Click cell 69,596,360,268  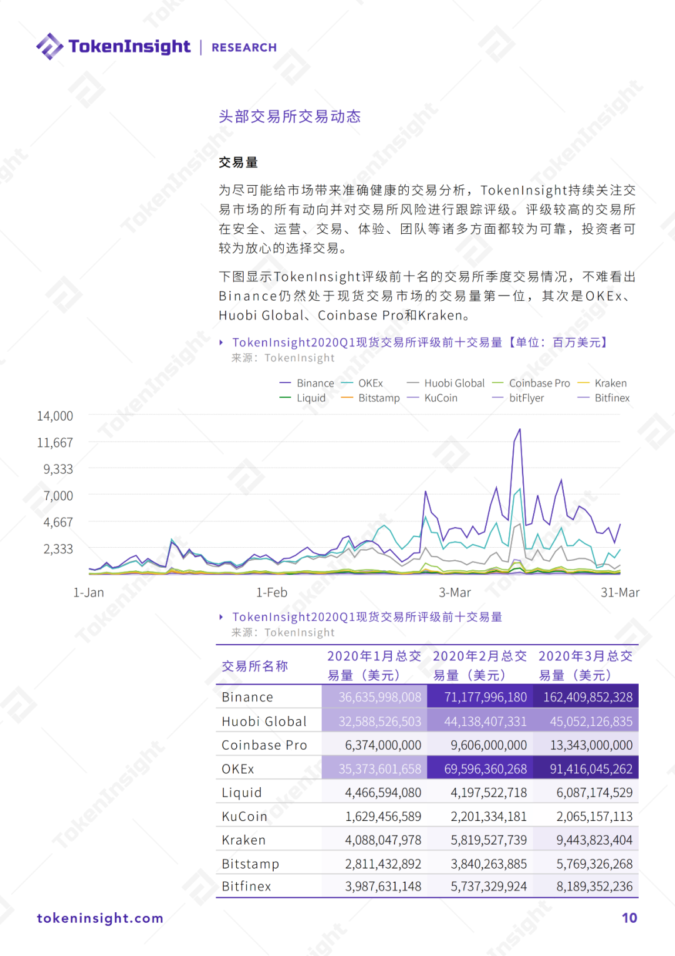[x=480, y=768]
